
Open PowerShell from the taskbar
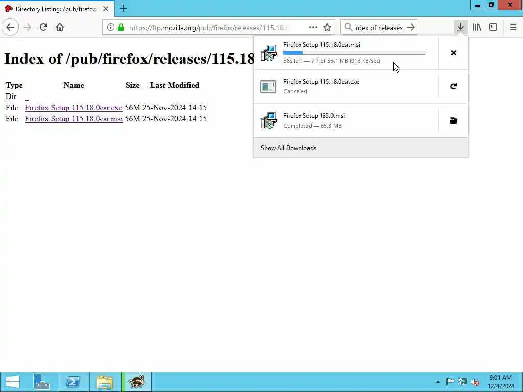point(73,382)
